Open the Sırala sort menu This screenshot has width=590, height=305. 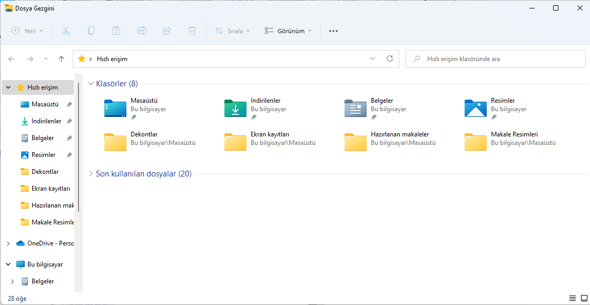(232, 31)
